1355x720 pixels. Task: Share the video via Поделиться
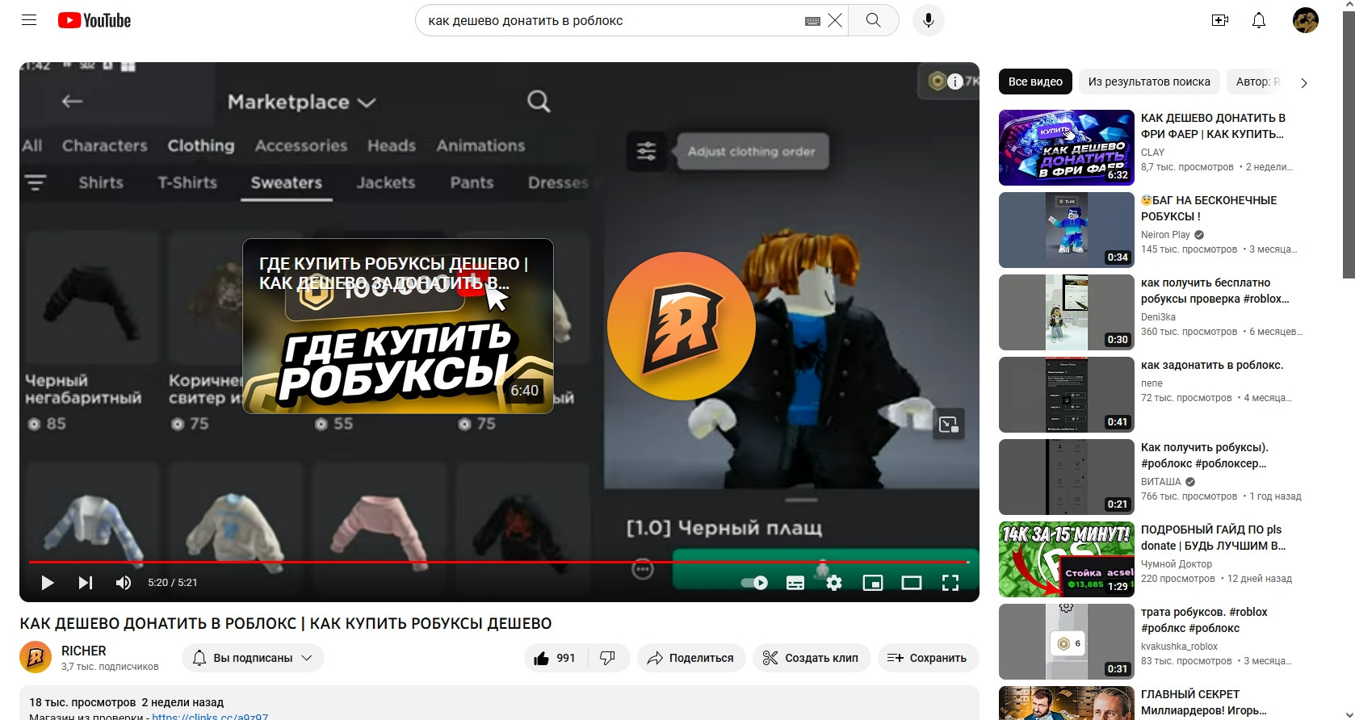(x=691, y=658)
